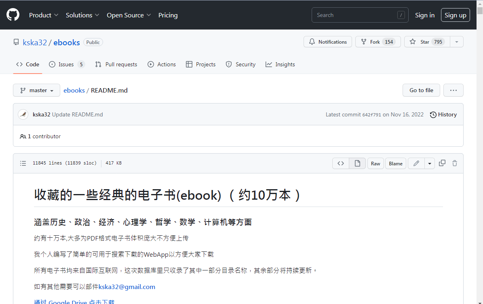The width and height of the screenshot is (483, 304).
Task: Open the Google Drive download link
Action: click(x=74, y=302)
